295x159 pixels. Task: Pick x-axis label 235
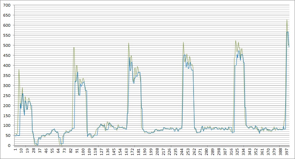coord(176,152)
